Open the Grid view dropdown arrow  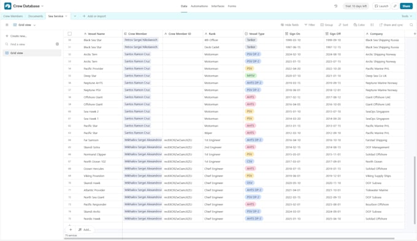(34, 25)
